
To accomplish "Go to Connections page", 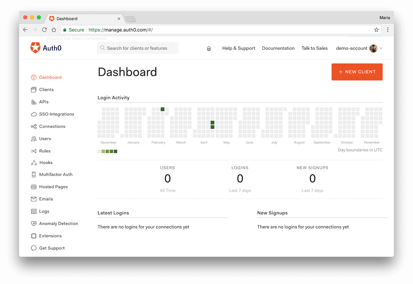I will 52,126.
